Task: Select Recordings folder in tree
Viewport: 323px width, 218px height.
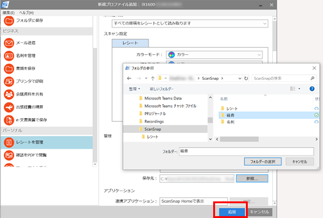Action: (x=154, y=122)
